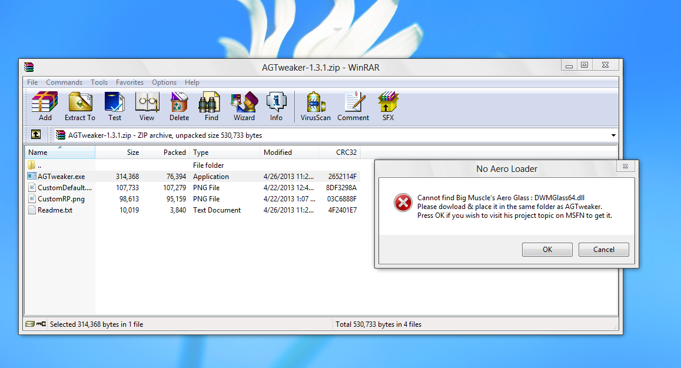This screenshot has height=368, width=681.
Task: Open the Find tool with binoculars
Action: coord(211,106)
